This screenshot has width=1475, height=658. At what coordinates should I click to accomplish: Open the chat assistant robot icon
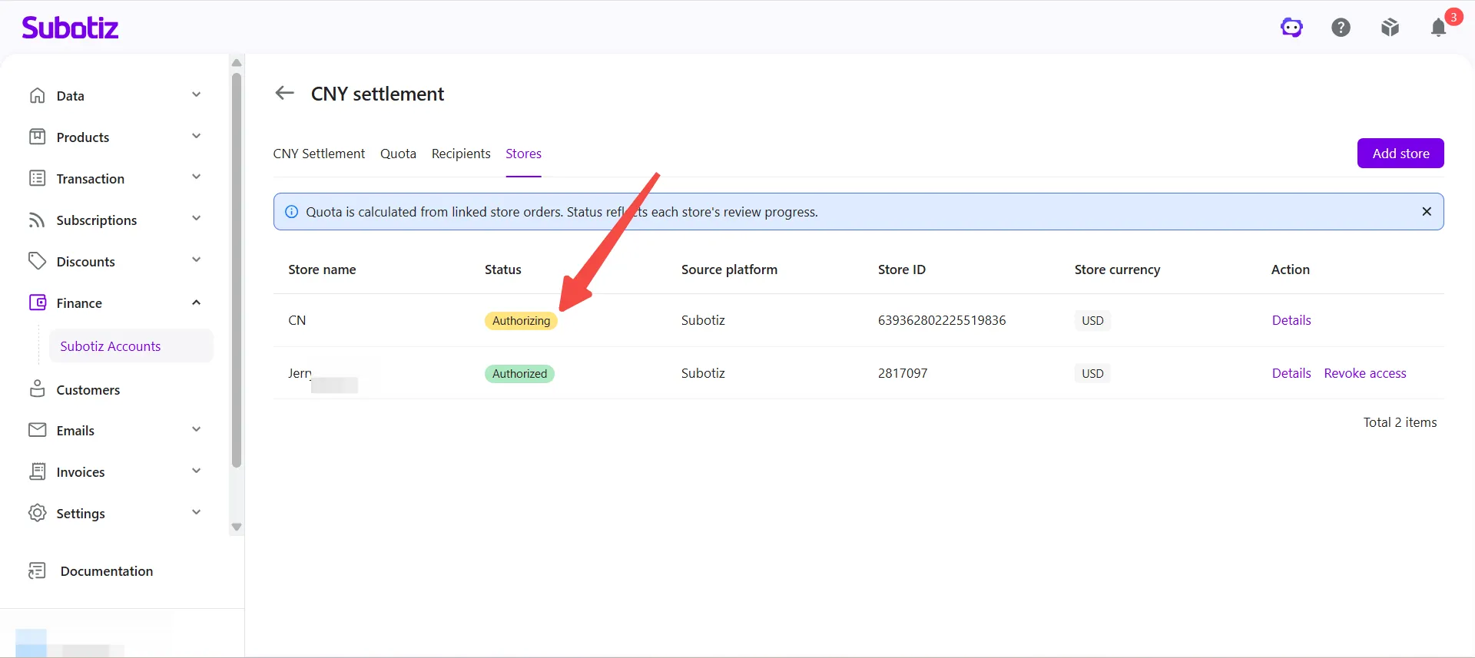[1291, 28]
